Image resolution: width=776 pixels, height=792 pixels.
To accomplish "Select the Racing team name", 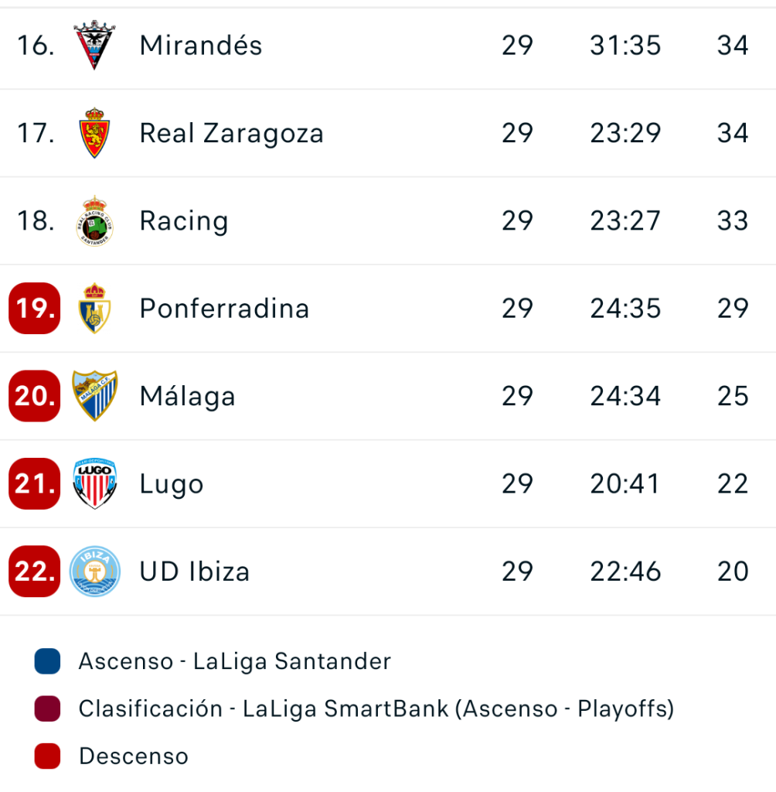I will pos(184,221).
